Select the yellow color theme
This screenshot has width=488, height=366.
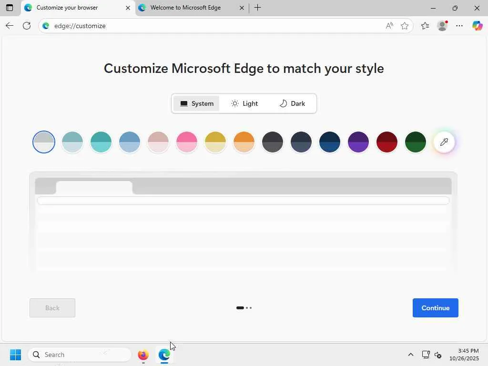tap(215, 142)
